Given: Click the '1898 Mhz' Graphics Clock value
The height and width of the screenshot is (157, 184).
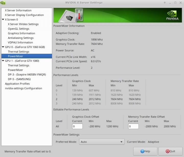Looking at the screenshot, I should 97,39.
